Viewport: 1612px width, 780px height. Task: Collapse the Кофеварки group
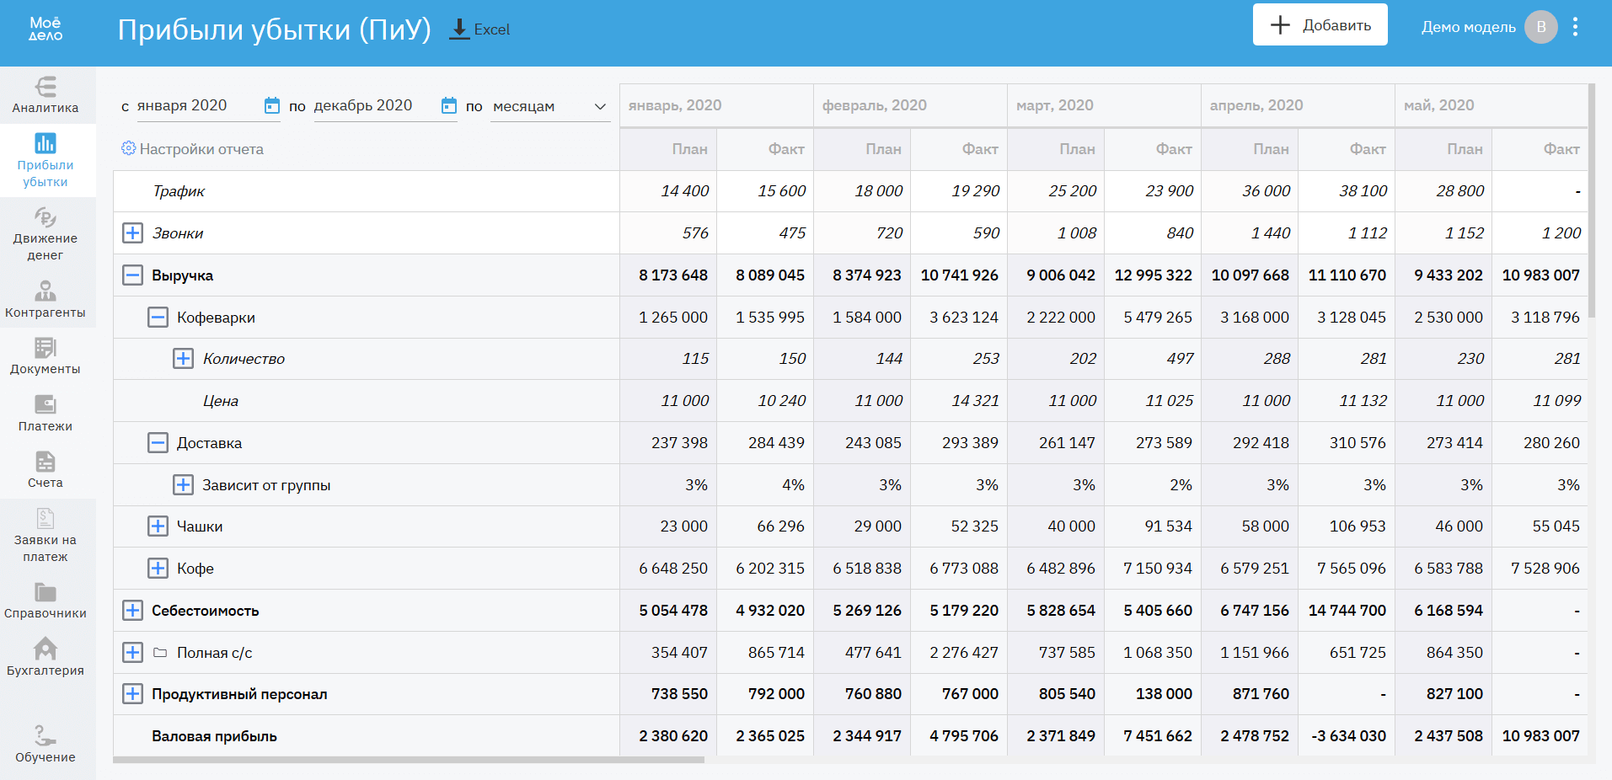158,317
